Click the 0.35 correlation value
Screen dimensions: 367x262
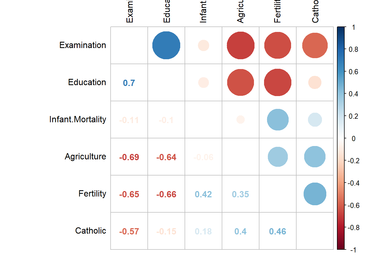(x=241, y=194)
